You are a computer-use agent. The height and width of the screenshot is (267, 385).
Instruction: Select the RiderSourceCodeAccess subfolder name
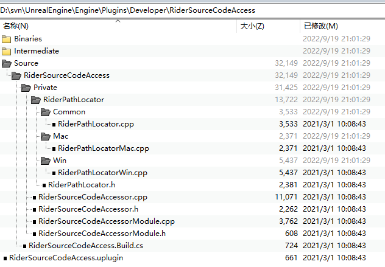pos(67,75)
